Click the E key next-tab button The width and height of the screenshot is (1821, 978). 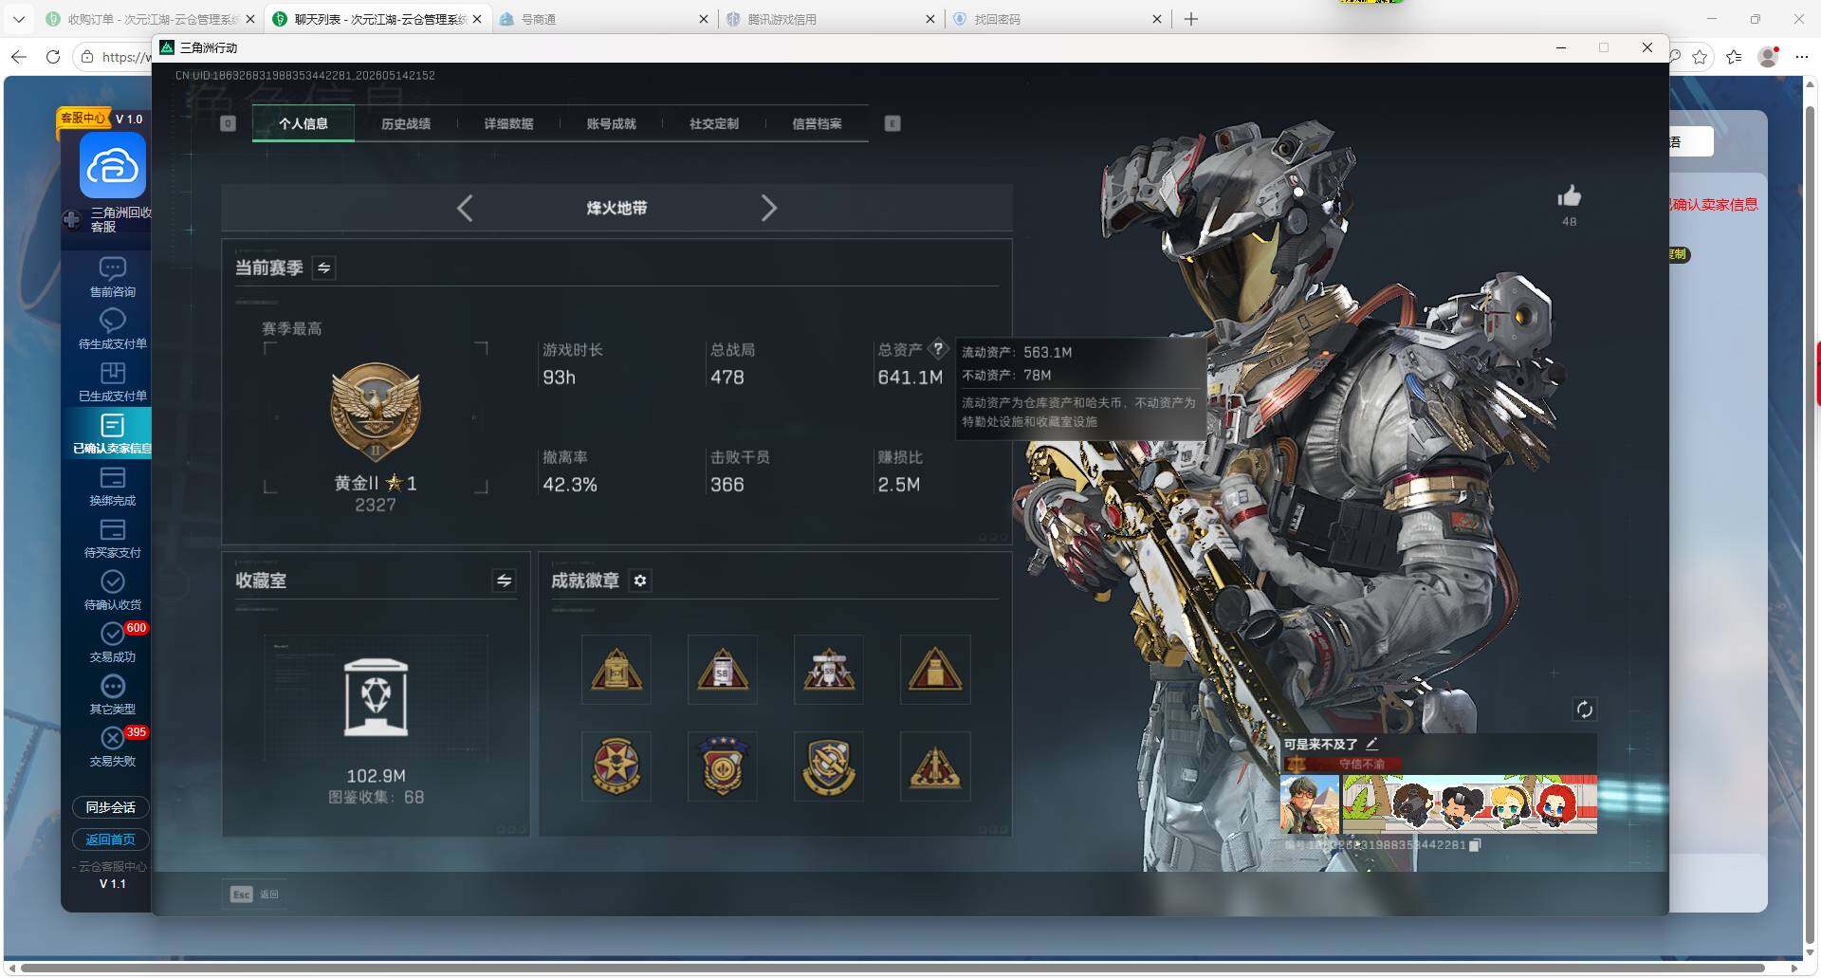pyautogui.click(x=892, y=123)
